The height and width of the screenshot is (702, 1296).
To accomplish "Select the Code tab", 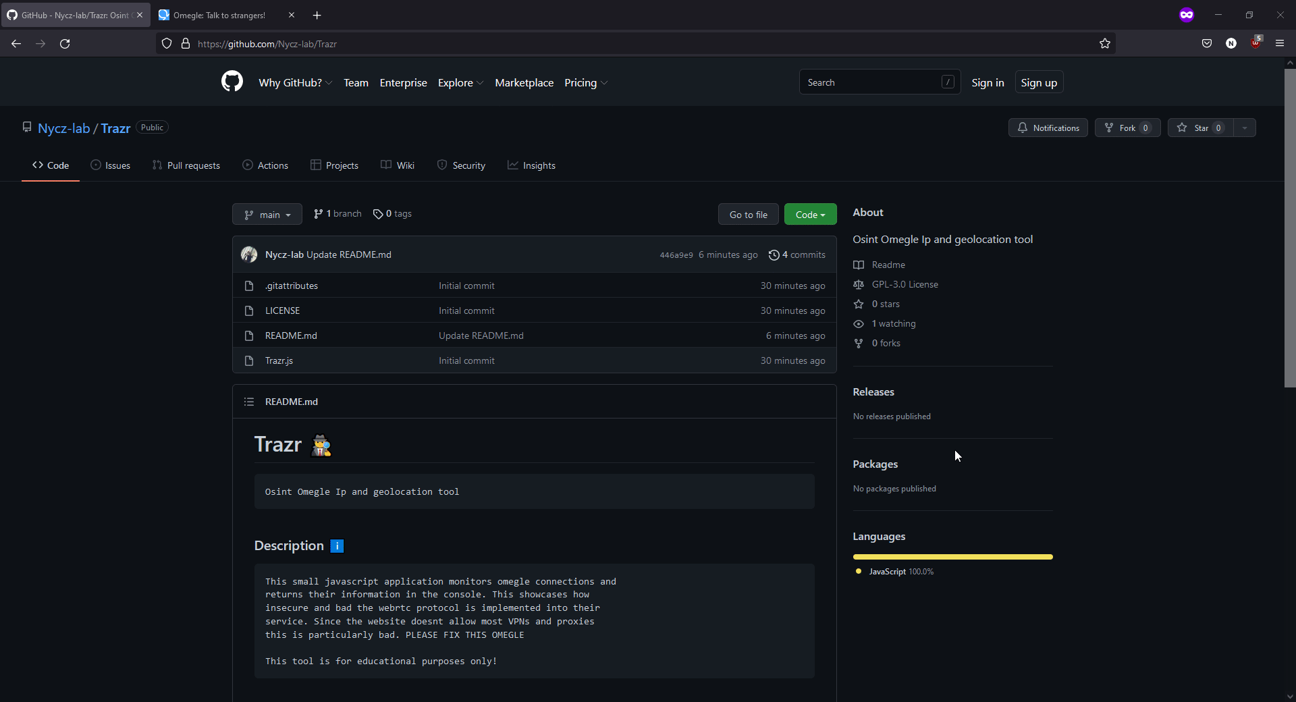I will pos(51,165).
